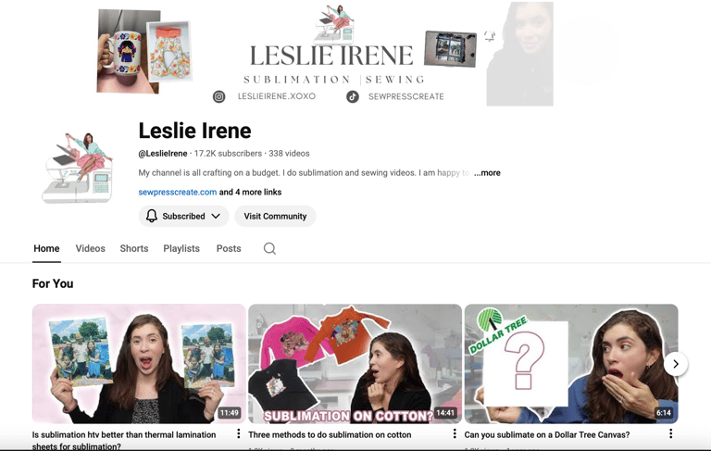Screen dimensions: 711x451
Task: Open options menu for Dollar Tree Canvas video
Action: (670, 433)
